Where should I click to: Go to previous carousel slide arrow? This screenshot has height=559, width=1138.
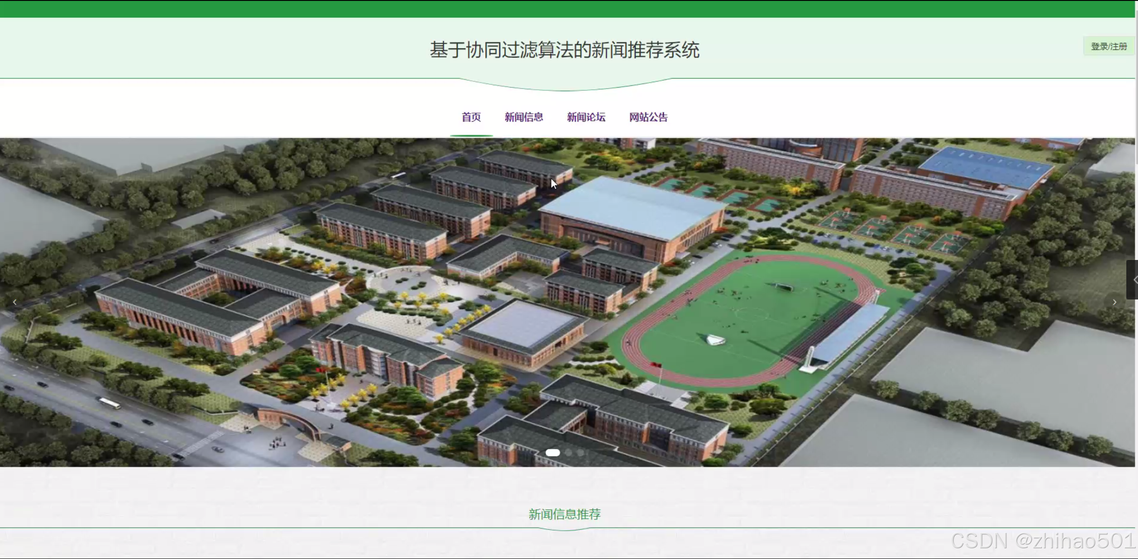(15, 302)
